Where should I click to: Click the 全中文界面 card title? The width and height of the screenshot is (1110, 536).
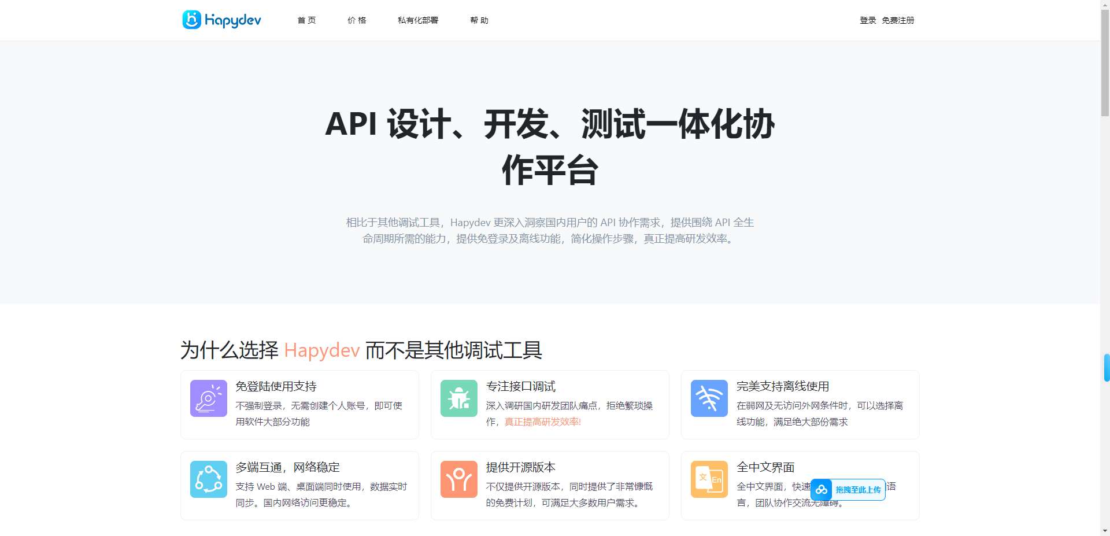tap(765, 467)
